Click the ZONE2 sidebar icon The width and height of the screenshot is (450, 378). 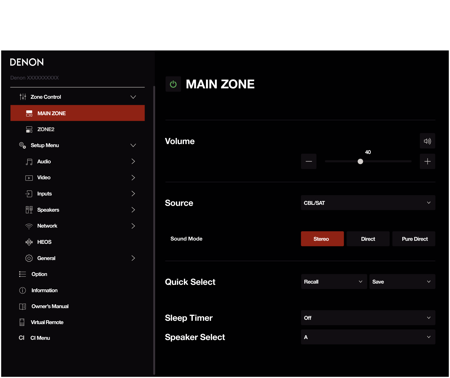tap(29, 129)
